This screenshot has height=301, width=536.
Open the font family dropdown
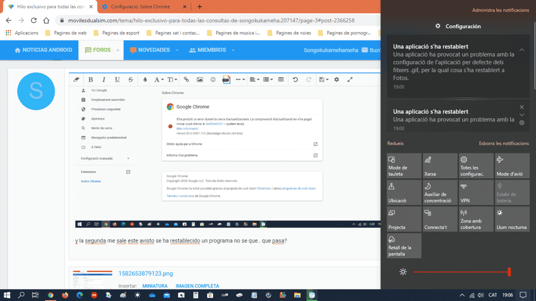pos(159,79)
